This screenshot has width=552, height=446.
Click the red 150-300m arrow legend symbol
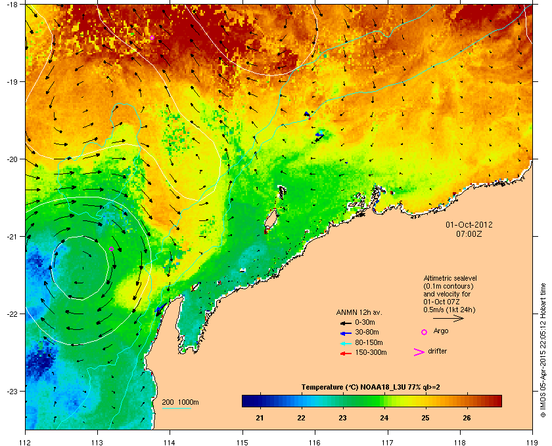point(346,354)
